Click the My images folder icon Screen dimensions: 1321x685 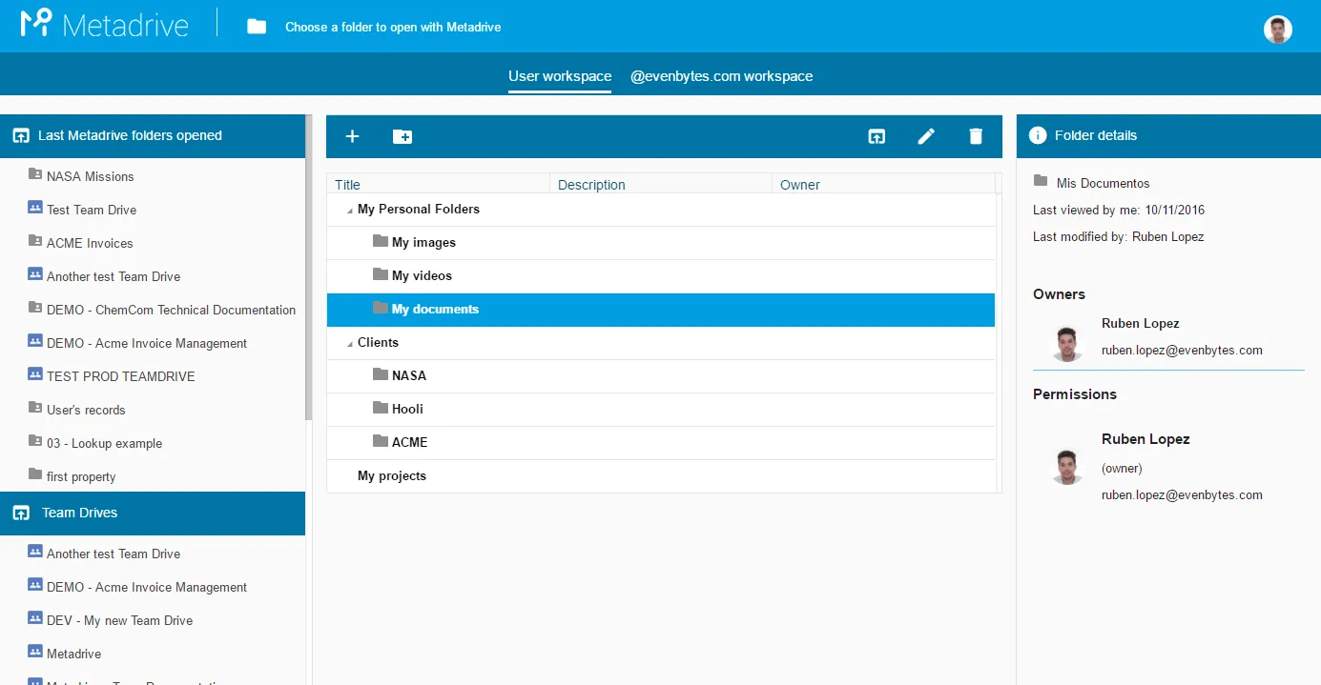point(381,241)
